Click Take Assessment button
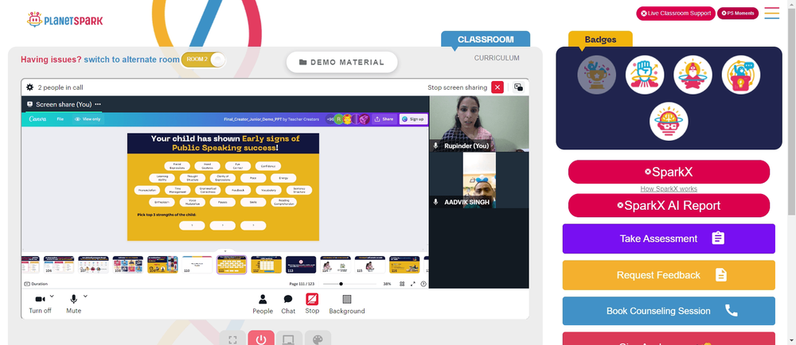 tap(669, 238)
